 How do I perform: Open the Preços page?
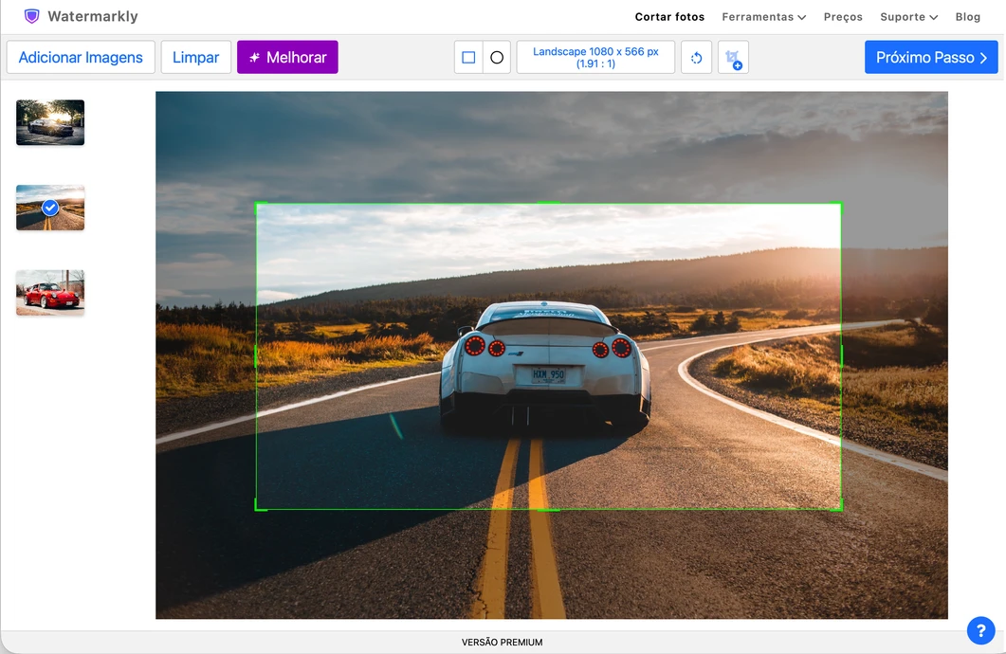tap(843, 17)
